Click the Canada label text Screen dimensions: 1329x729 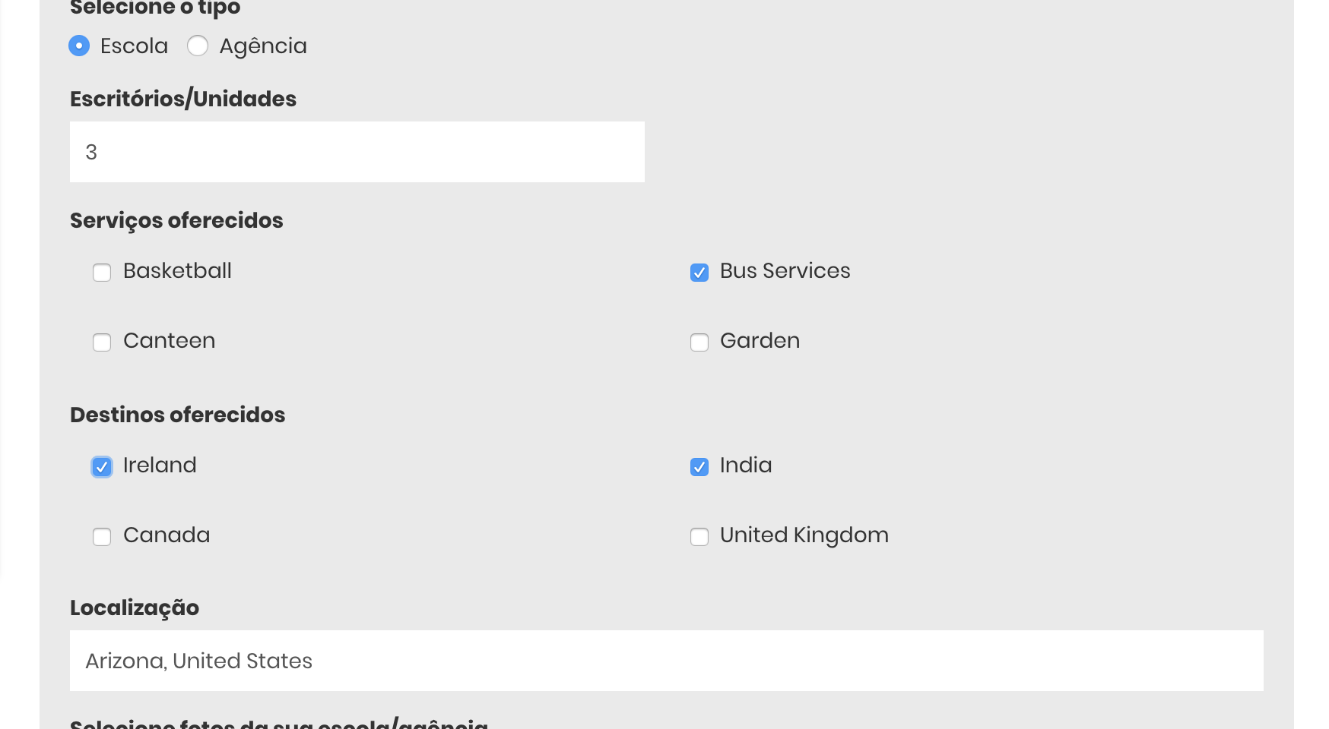coord(167,535)
